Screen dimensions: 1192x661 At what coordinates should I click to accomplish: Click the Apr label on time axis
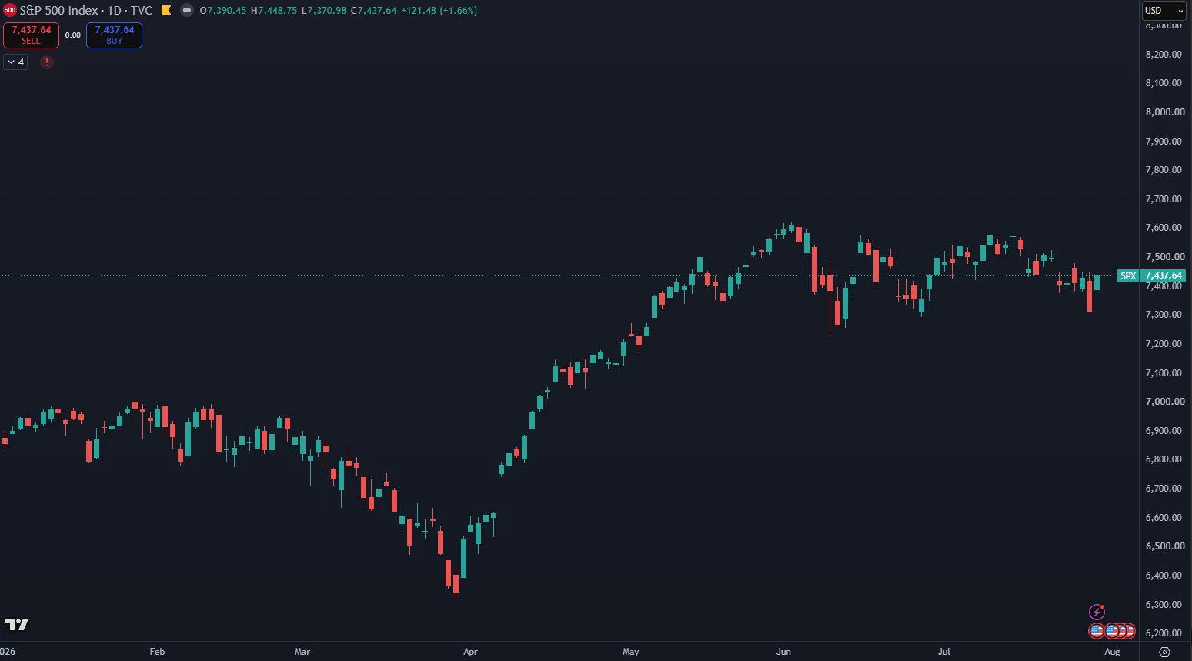click(470, 652)
